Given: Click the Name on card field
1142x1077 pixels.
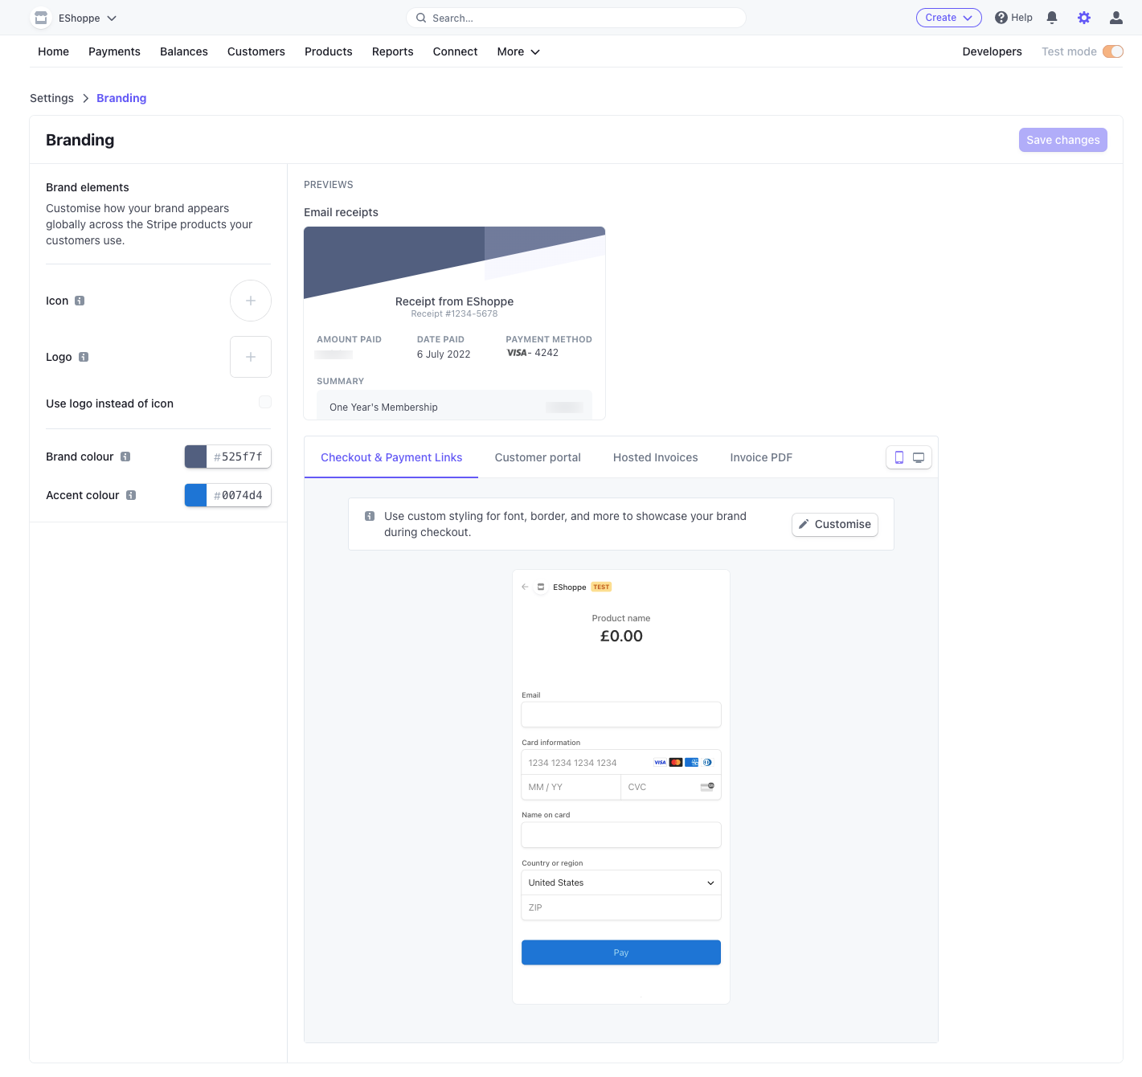Looking at the screenshot, I should (x=621, y=835).
